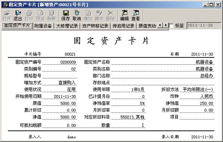Click the 卡片编号 value 00021

(70, 54)
